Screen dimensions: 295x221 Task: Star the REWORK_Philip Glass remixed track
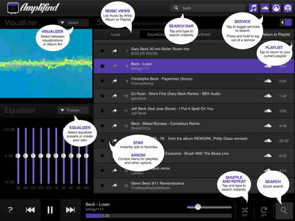(102, 141)
